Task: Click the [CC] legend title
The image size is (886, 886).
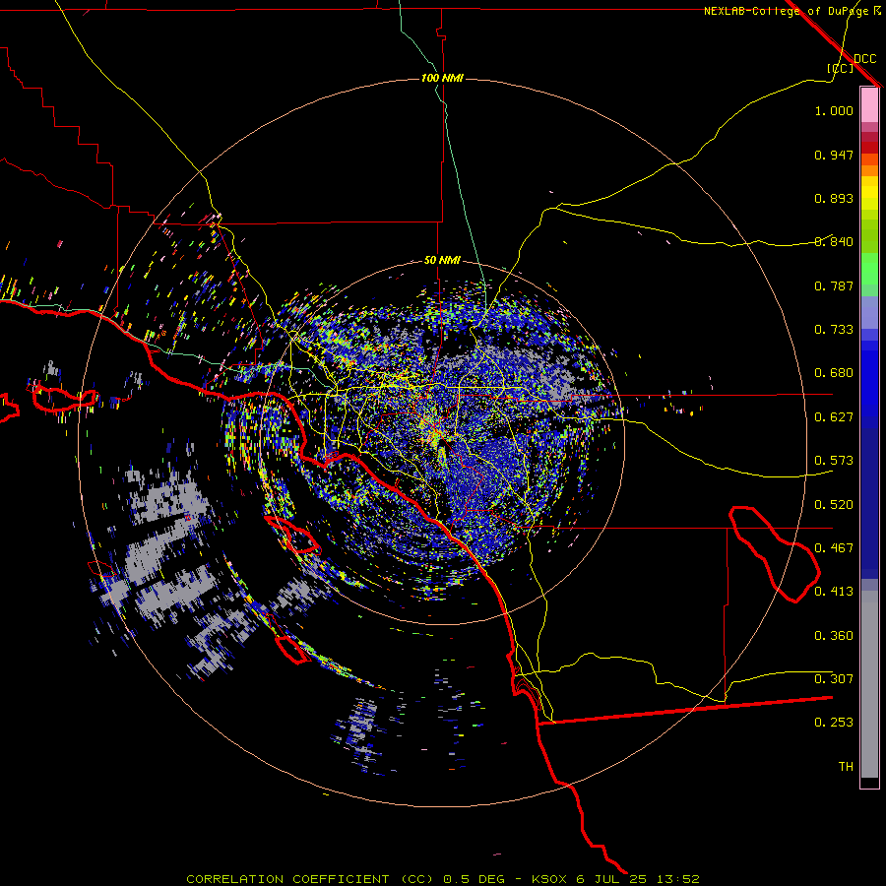Action: click(841, 68)
